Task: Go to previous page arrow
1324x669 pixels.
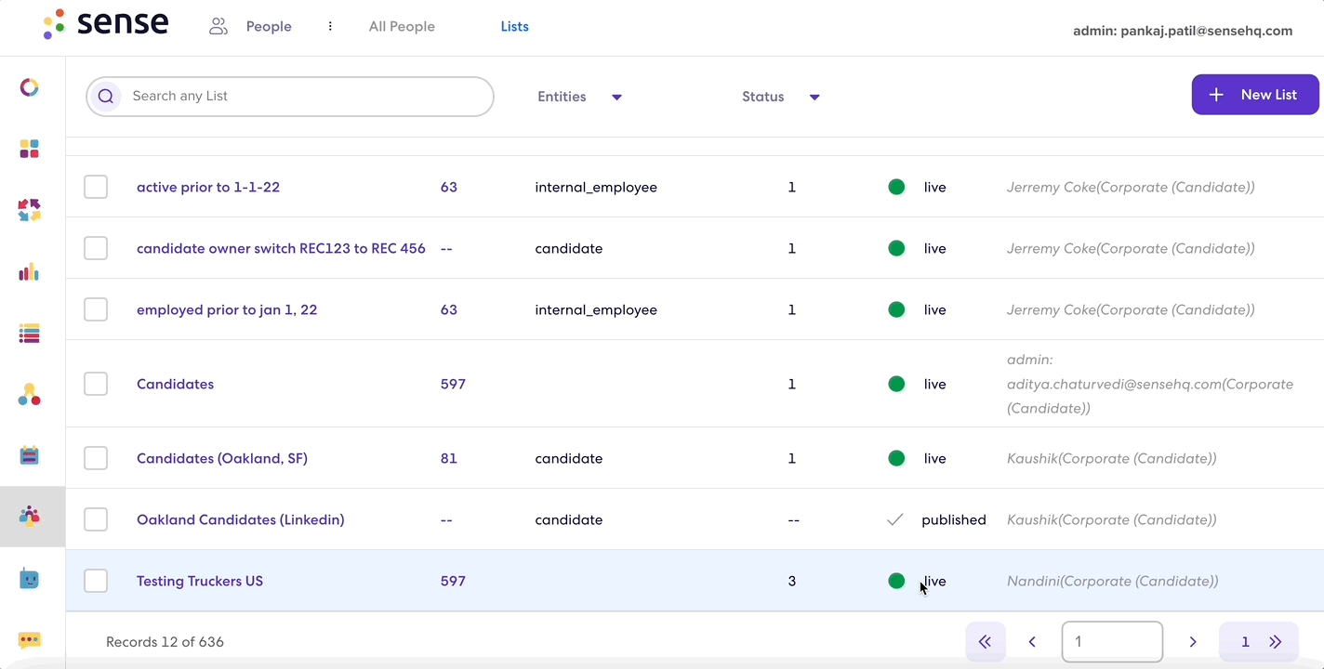Action: pyautogui.click(x=1032, y=642)
